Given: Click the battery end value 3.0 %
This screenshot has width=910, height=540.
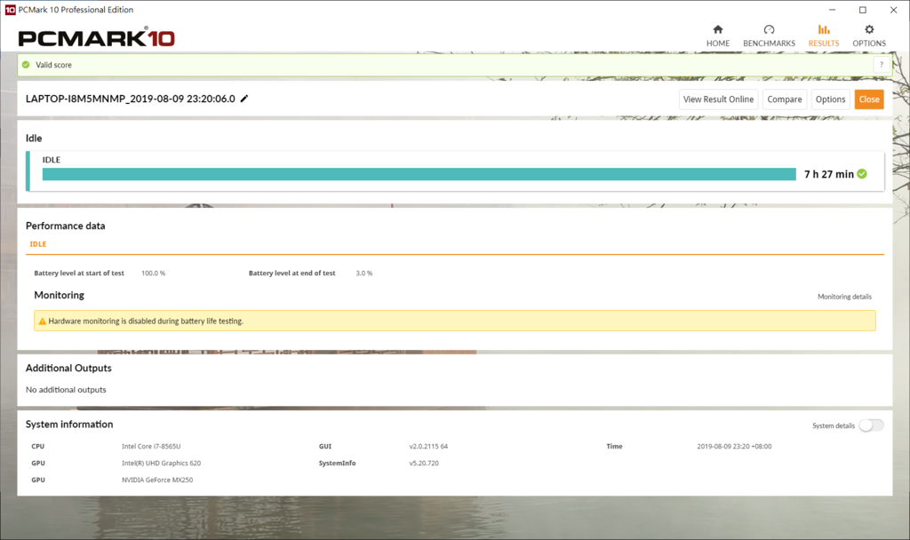Looking at the screenshot, I should [x=363, y=274].
